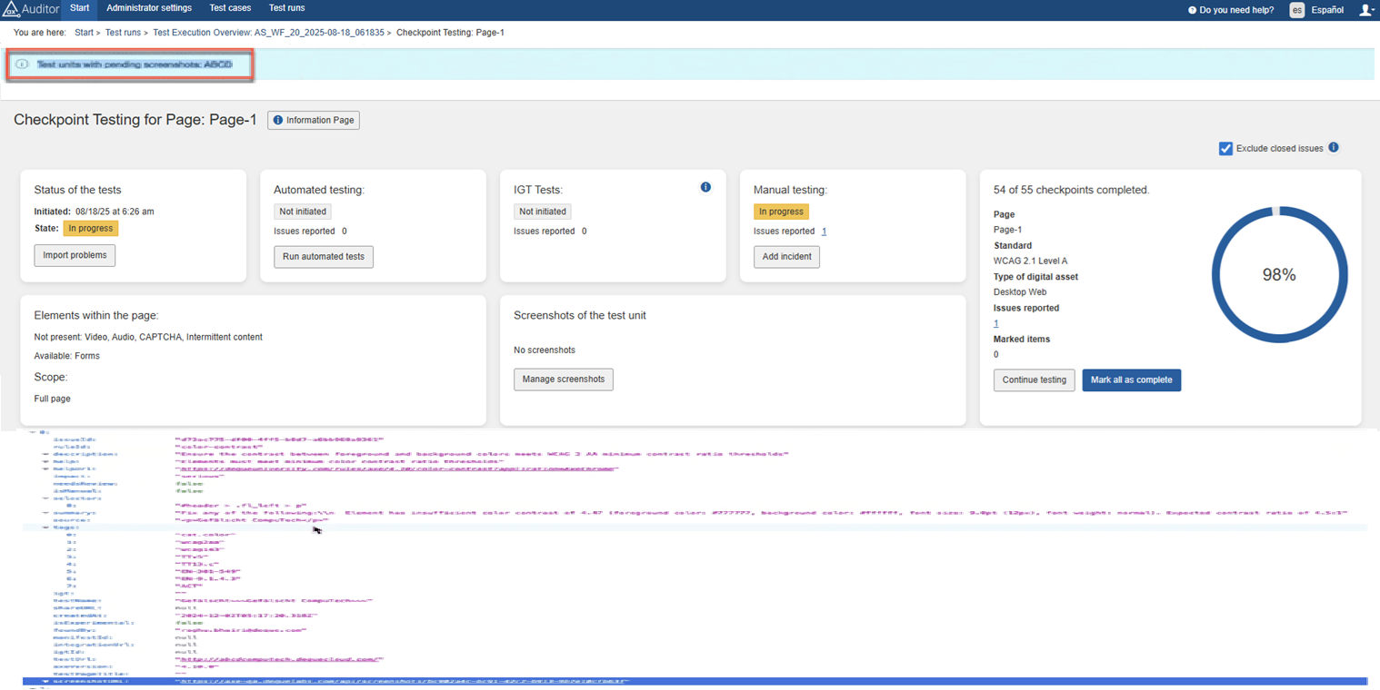This screenshot has height=690, width=1380.
Task: Click the 'es' language badge icon
Action: 1297,11
